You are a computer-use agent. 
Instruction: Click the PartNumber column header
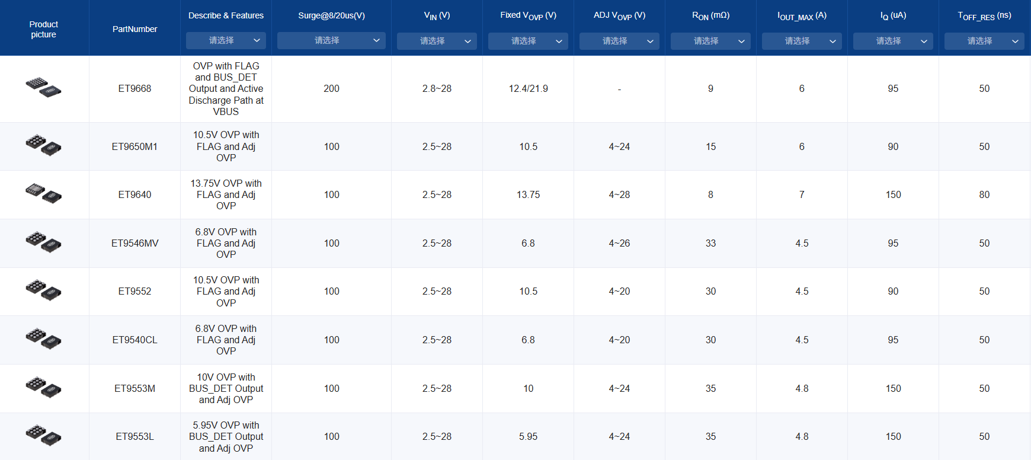point(135,29)
